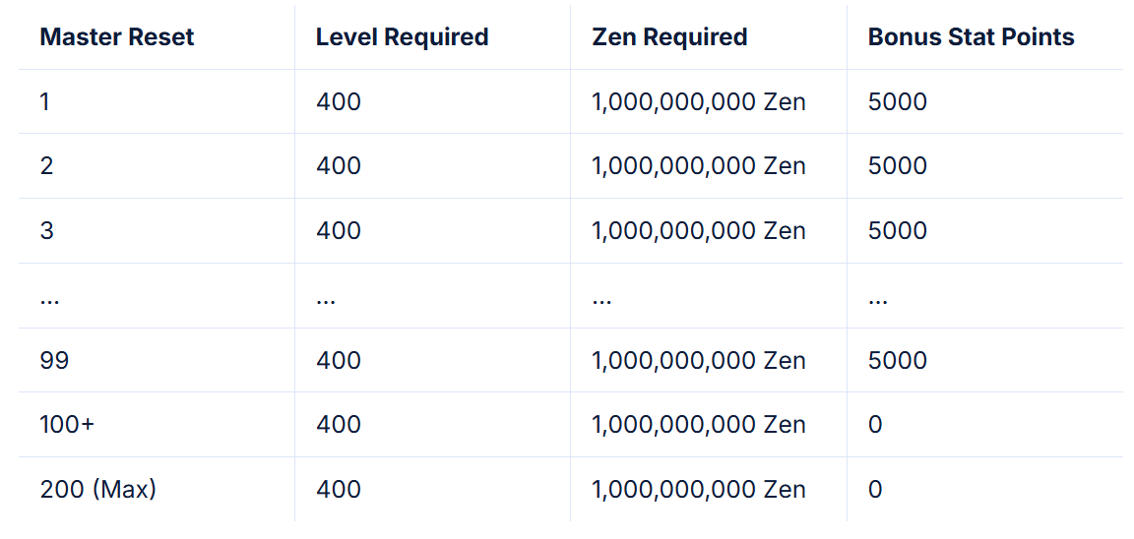Select the Master Reset 2 cell
This screenshot has width=1134, height=539.
click(46, 166)
